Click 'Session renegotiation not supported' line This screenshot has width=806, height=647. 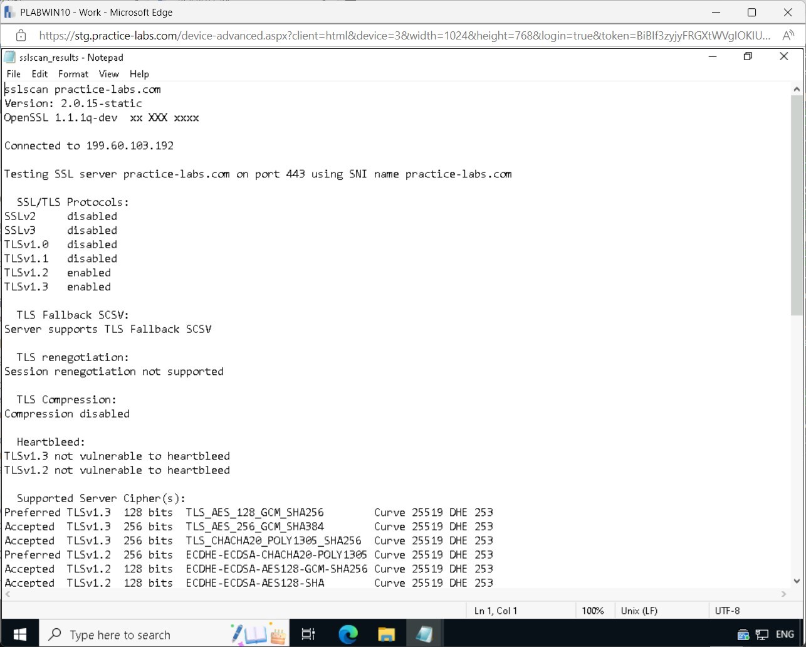point(114,371)
